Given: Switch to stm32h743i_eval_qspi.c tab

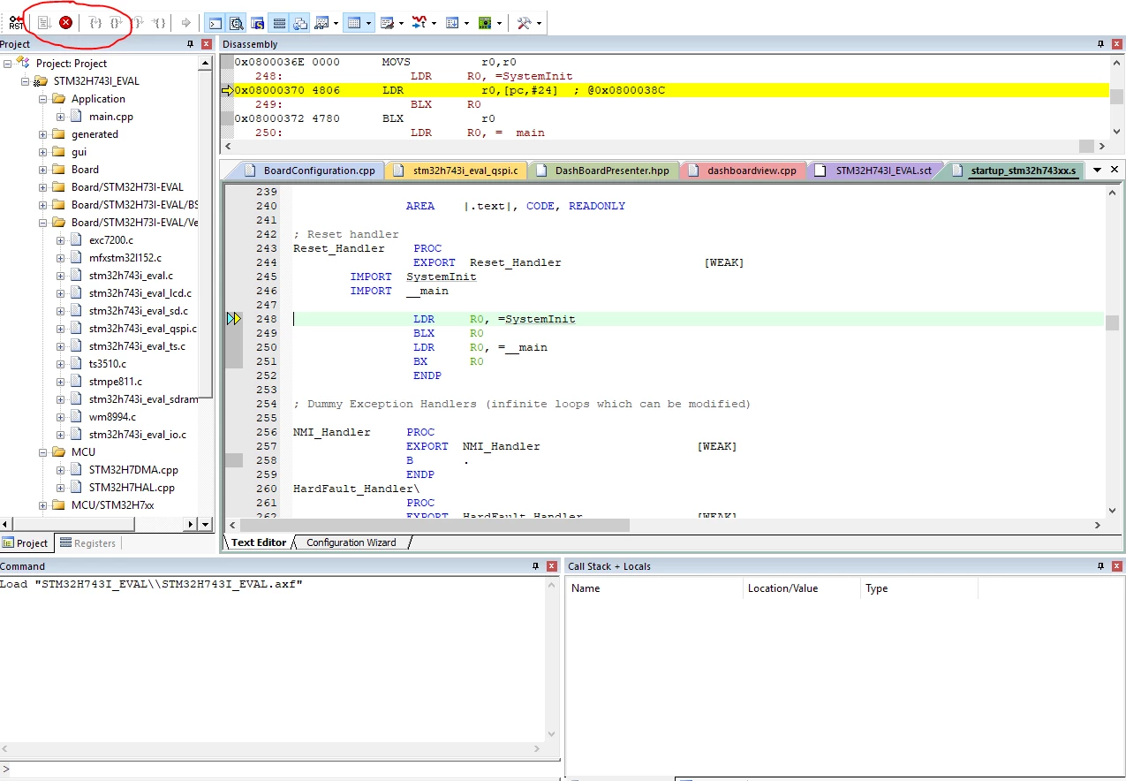Looking at the screenshot, I should click(x=456, y=171).
